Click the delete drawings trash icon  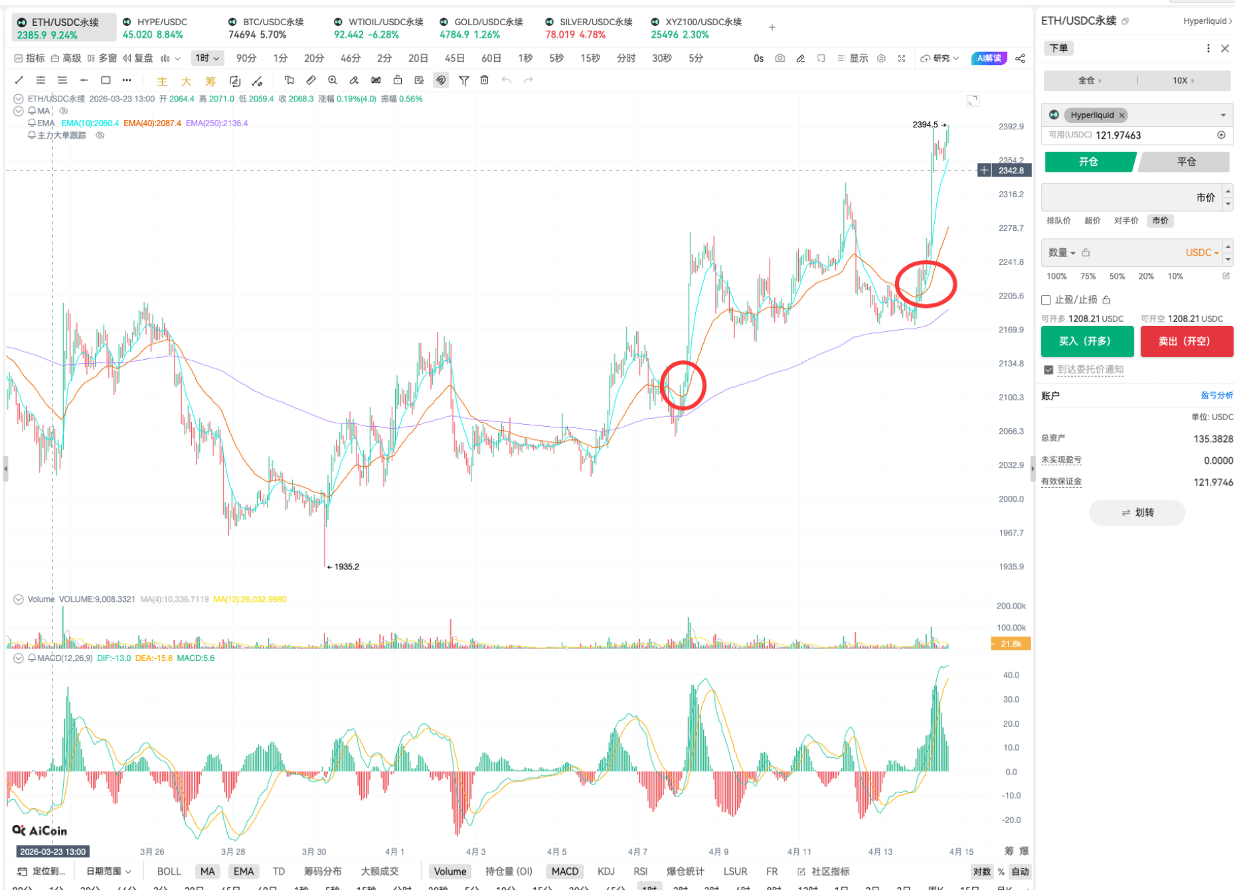[485, 80]
